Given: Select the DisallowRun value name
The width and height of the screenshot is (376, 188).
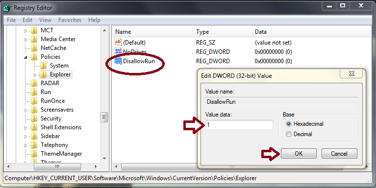Looking at the screenshot, I should (x=139, y=61).
